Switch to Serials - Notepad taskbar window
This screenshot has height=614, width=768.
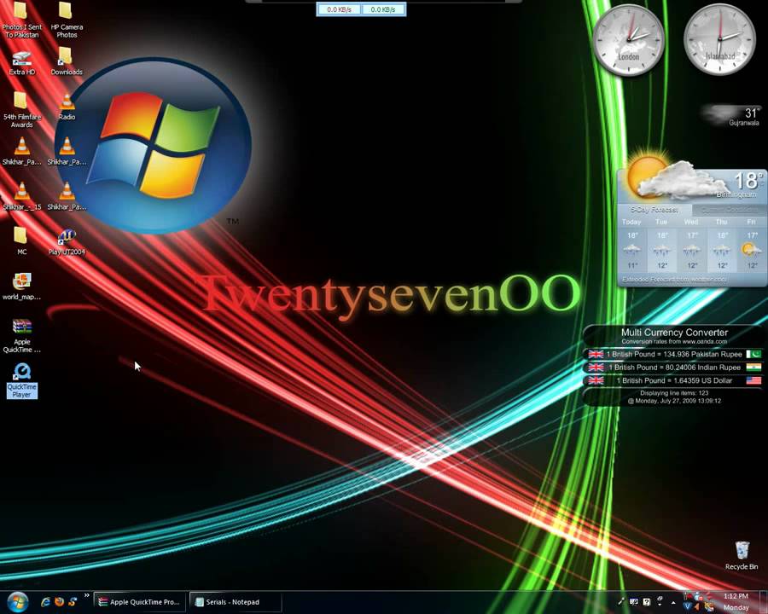pyautogui.click(x=236, y=602)
